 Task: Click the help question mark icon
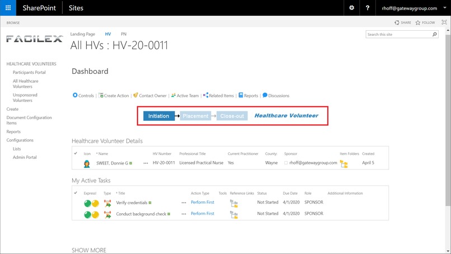367,8
